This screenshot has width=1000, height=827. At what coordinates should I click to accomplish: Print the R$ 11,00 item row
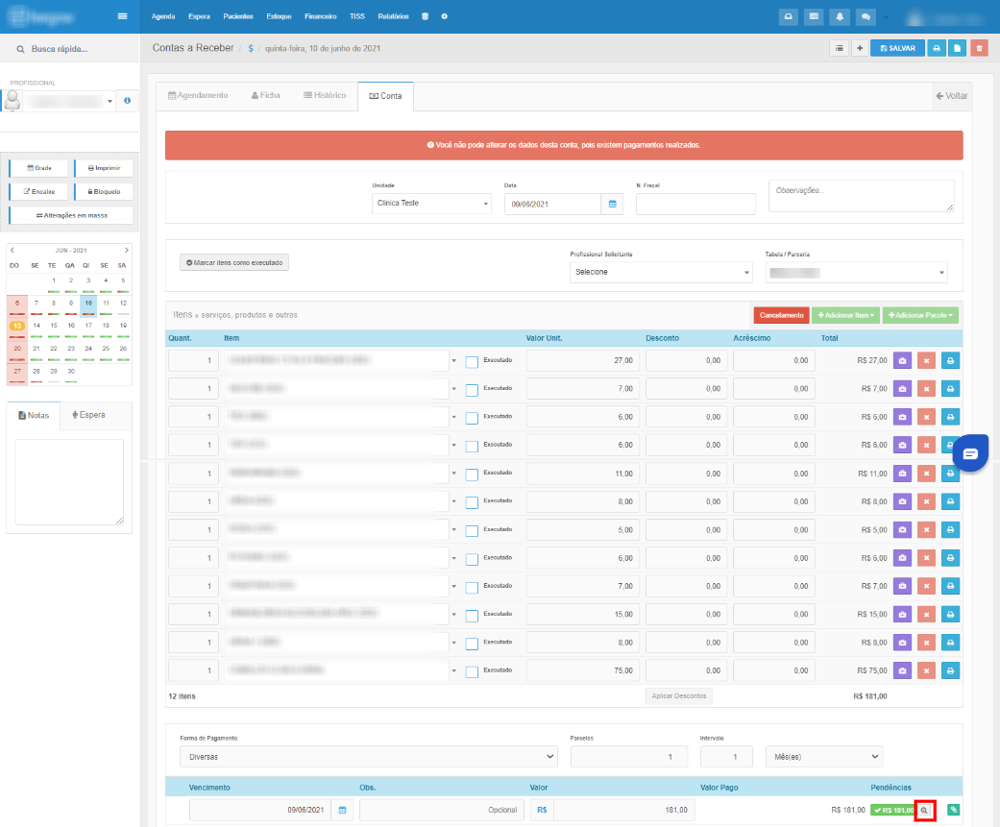click(950, 474)
